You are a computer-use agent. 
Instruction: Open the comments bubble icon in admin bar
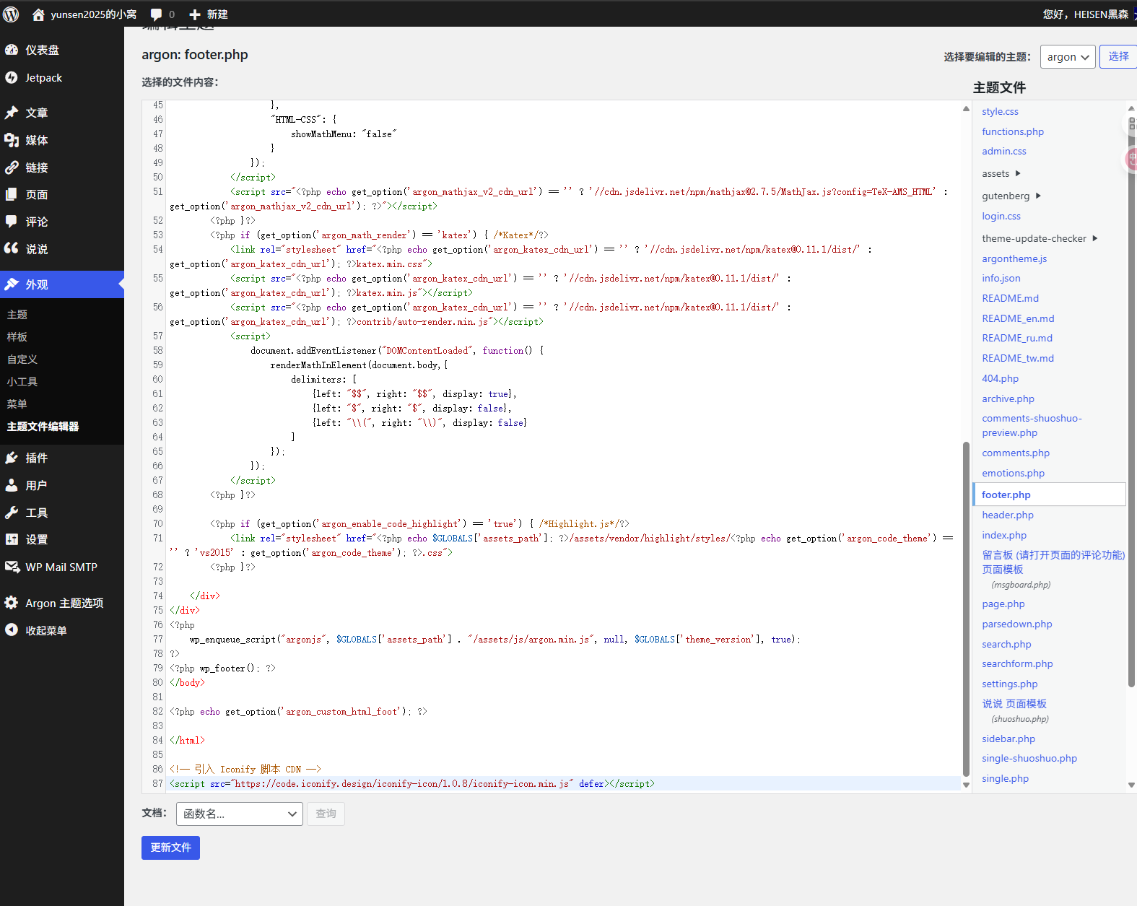point(156,14)
